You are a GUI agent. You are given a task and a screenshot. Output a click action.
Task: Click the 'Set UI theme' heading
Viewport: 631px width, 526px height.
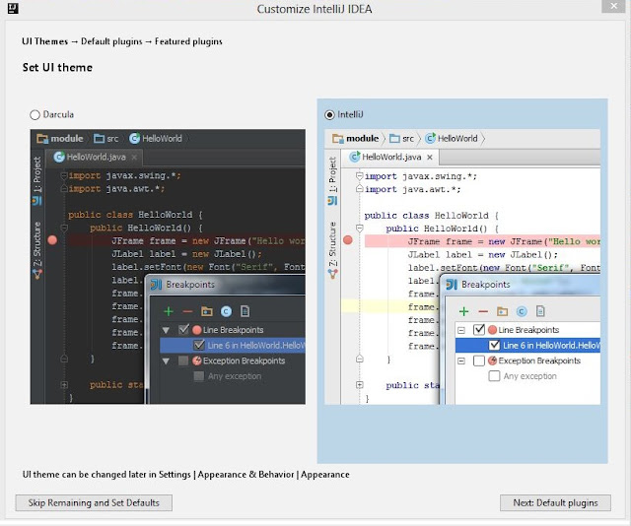point(57,68)
